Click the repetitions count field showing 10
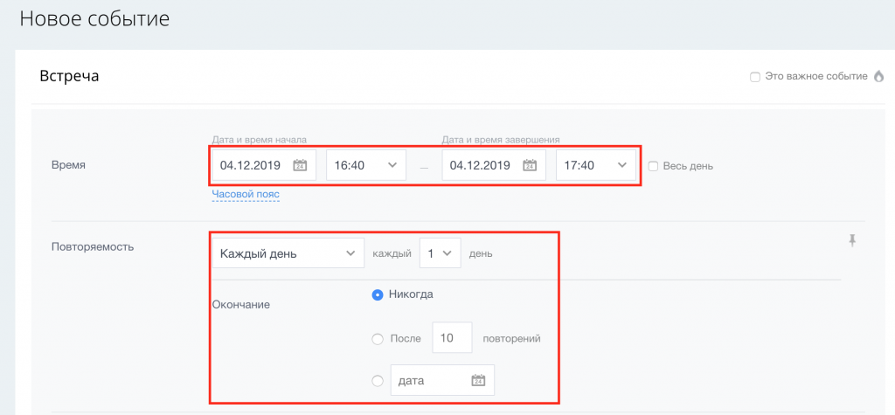 click(452, 338)
